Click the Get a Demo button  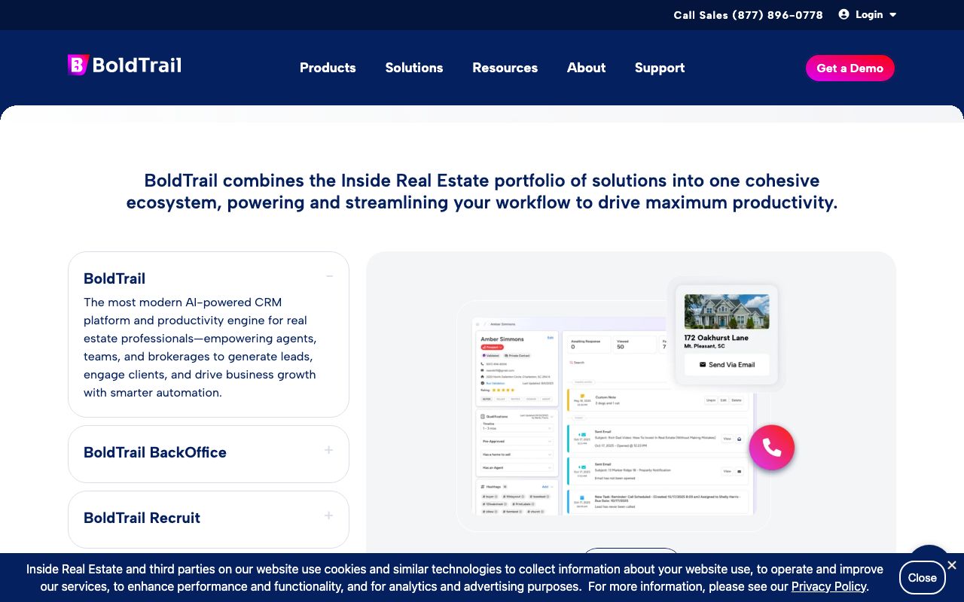pyautogui.click(x=850, y=68)
